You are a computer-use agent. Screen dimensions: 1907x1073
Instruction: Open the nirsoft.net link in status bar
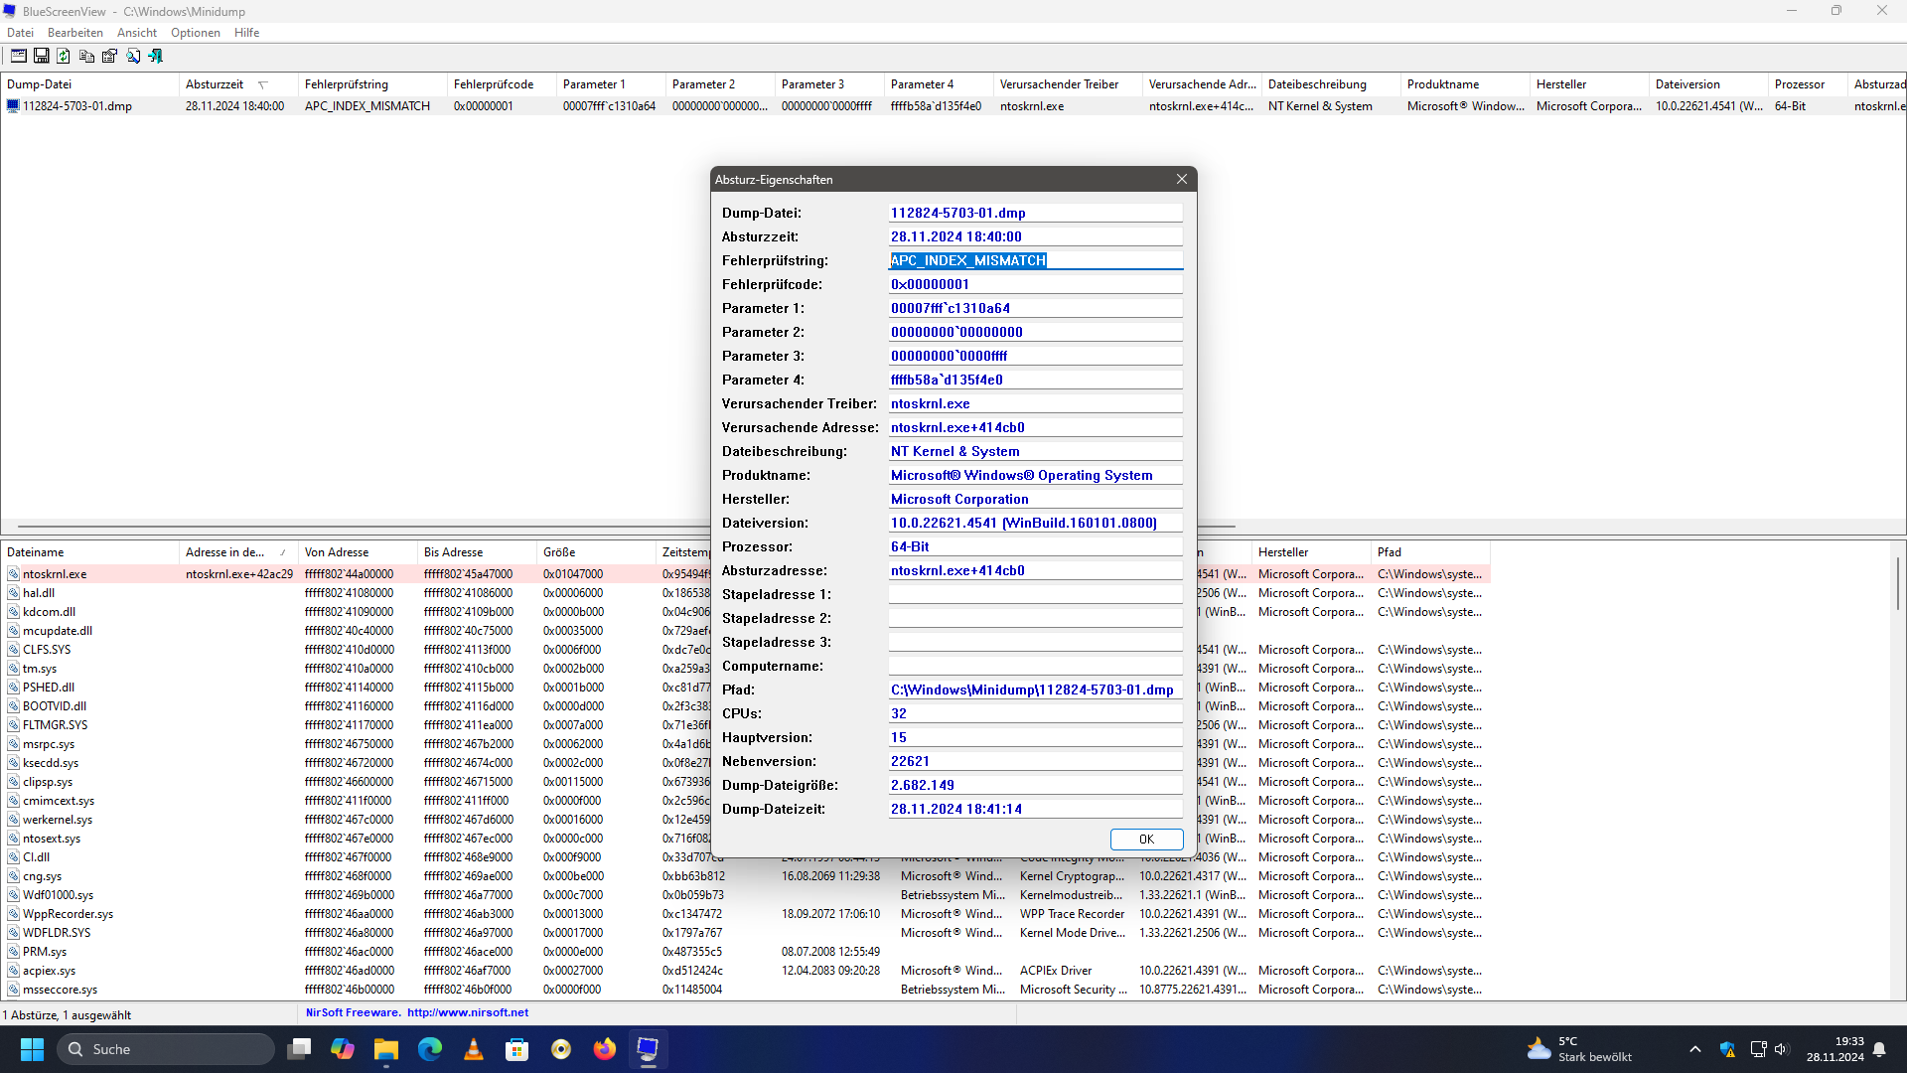point(467,1012)
